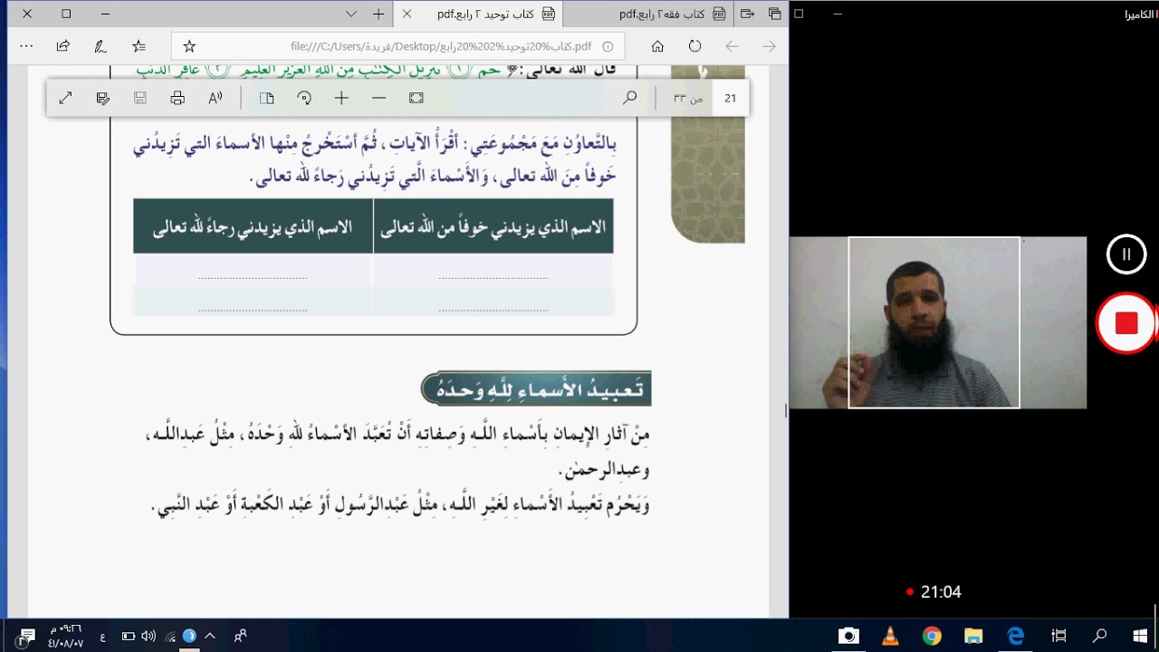Maximize the Camera app window
The height and width of the screenshot is (652, 1159).
pyautogui.click(x=799, y=14)
